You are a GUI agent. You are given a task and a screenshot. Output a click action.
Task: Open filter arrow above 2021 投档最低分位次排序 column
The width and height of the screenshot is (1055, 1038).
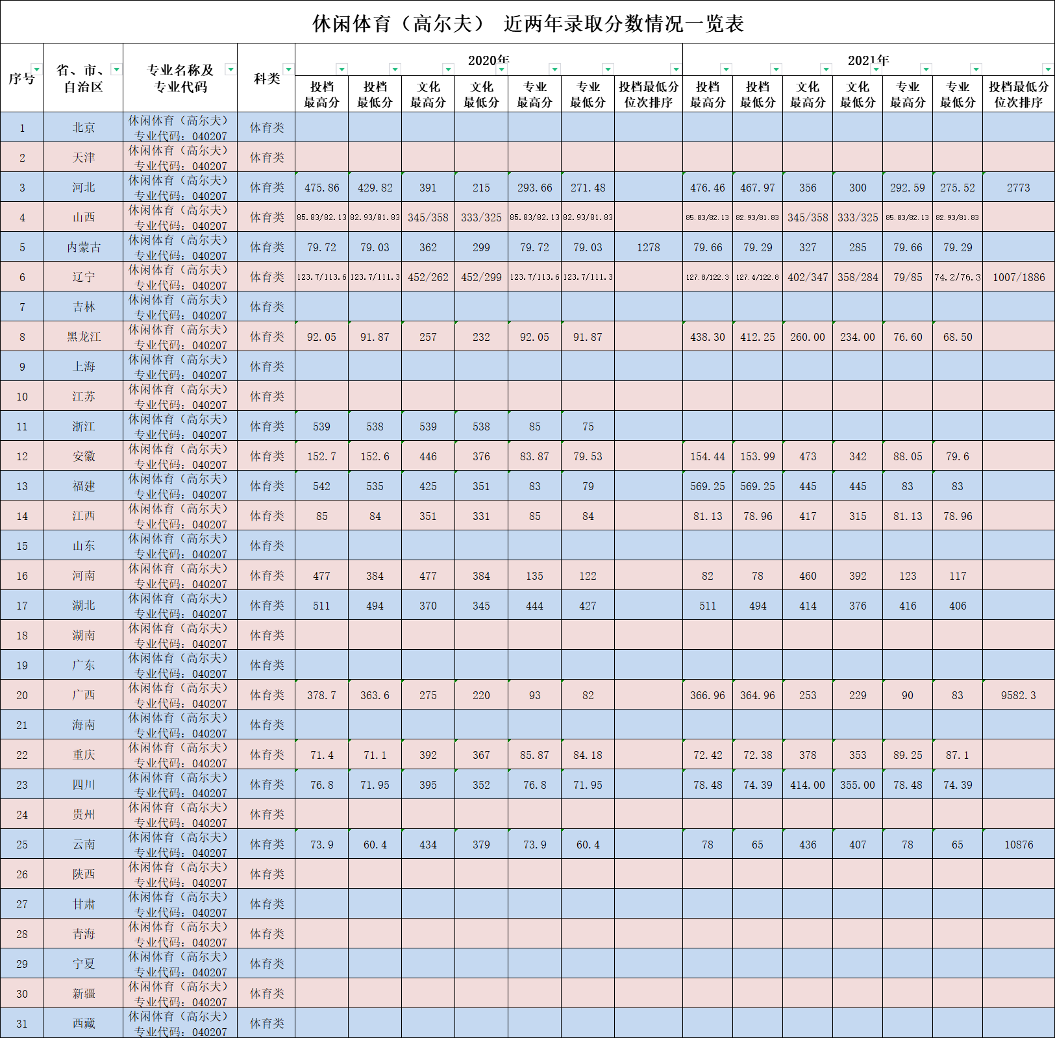[x=1047, y=69]
